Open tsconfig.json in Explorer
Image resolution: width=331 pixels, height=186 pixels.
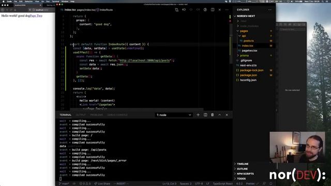tap(248, 80)
